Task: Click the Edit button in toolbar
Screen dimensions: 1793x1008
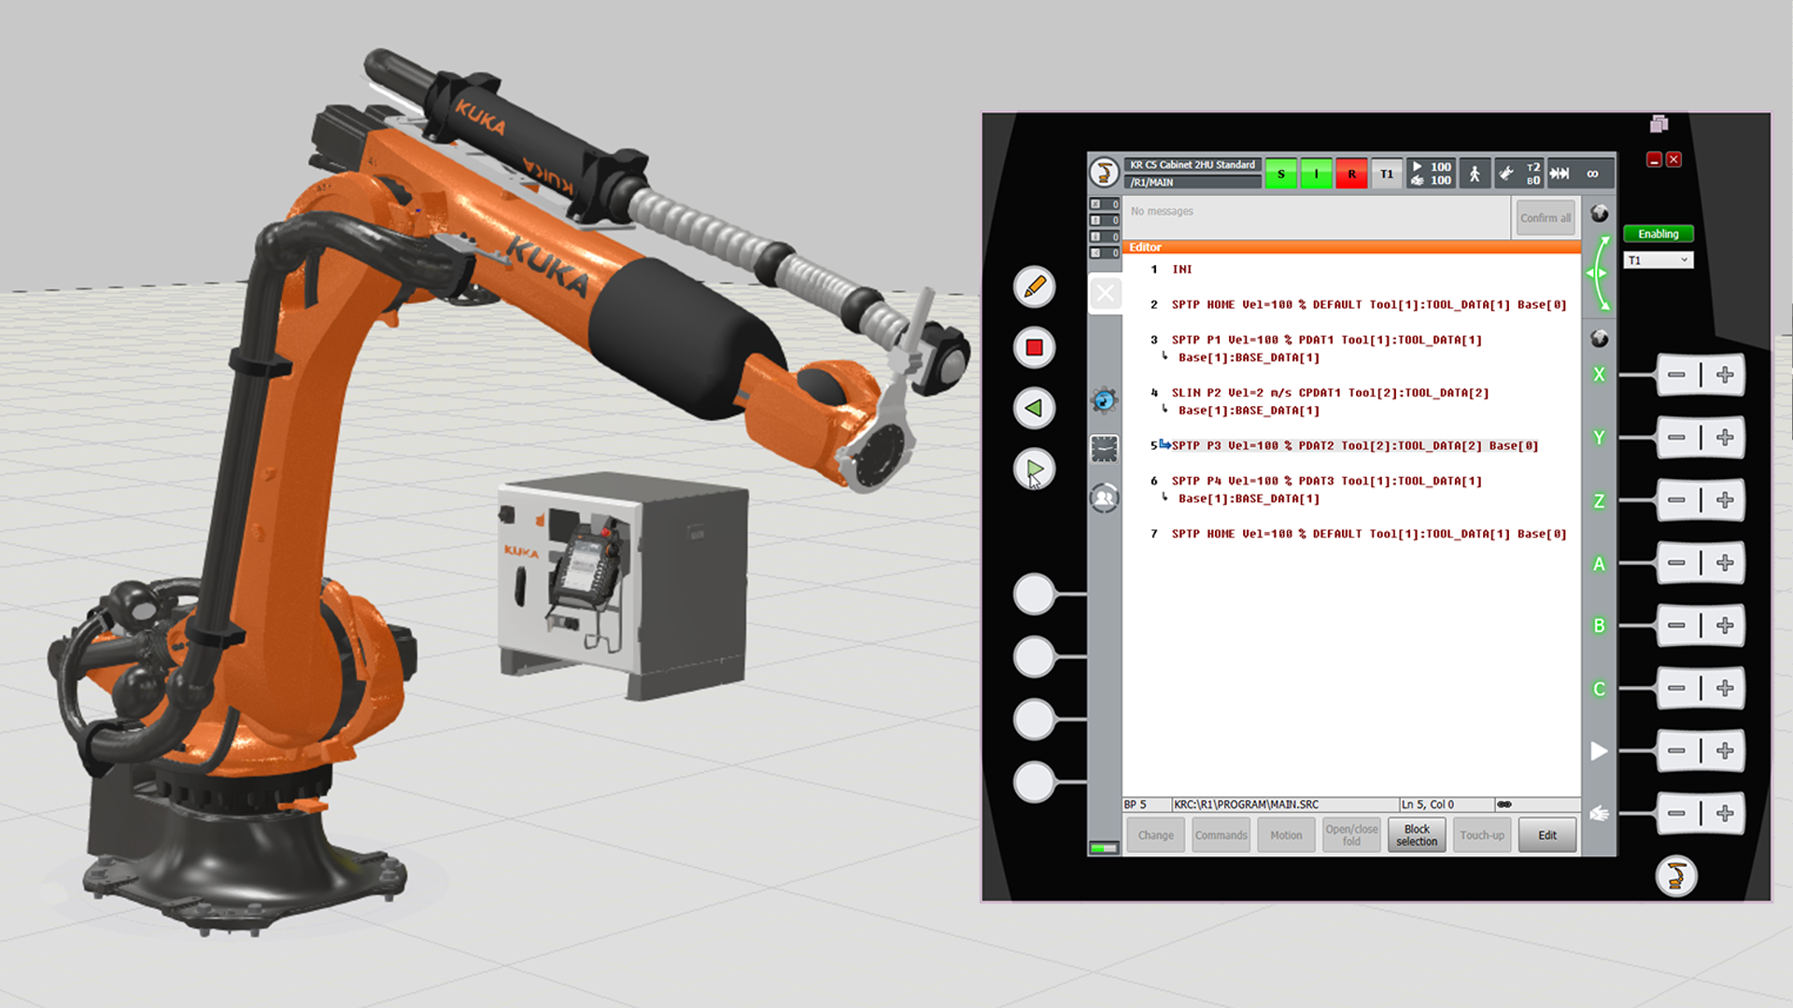Action: 1548,834
